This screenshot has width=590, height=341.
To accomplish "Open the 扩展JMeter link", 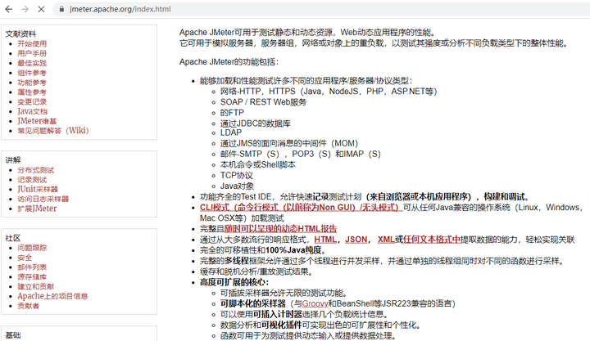I will 37,209.
